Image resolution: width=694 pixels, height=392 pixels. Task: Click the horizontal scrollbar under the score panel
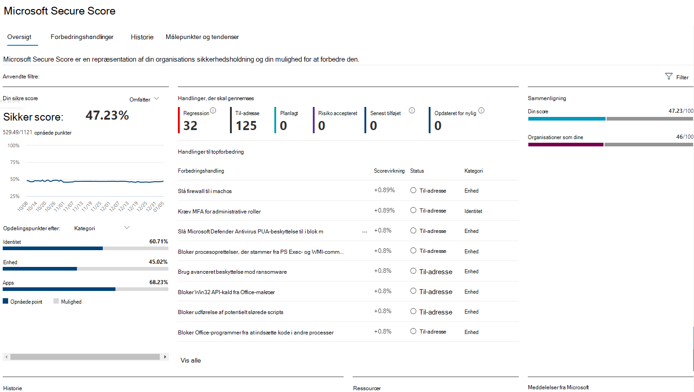pos(85,357)
